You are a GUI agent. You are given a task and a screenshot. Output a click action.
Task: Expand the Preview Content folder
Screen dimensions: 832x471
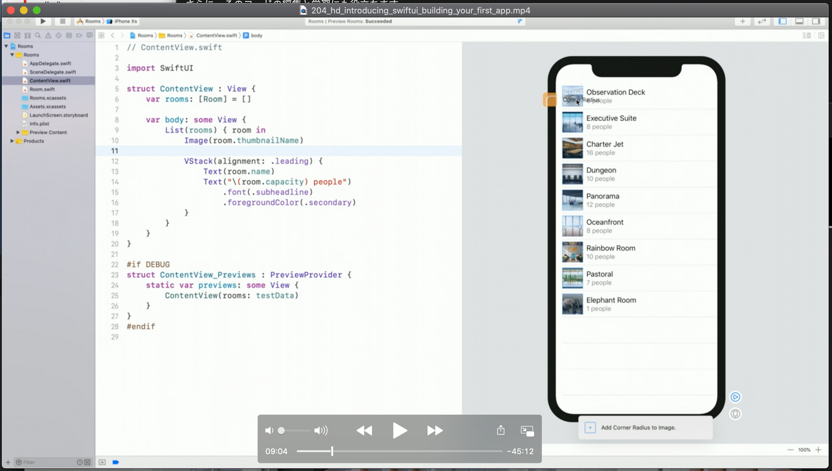coord(18,132)
